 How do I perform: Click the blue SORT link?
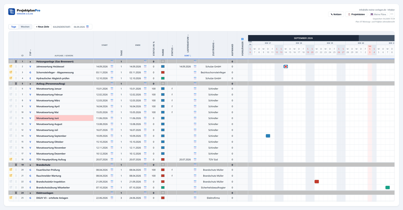(188, 56)
